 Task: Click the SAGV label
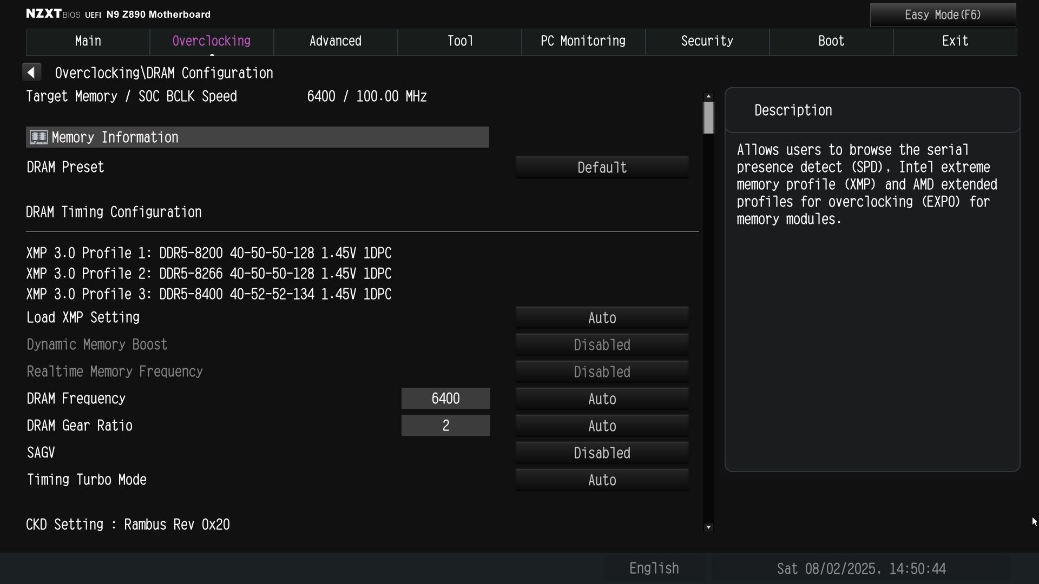tap(41, 453)
